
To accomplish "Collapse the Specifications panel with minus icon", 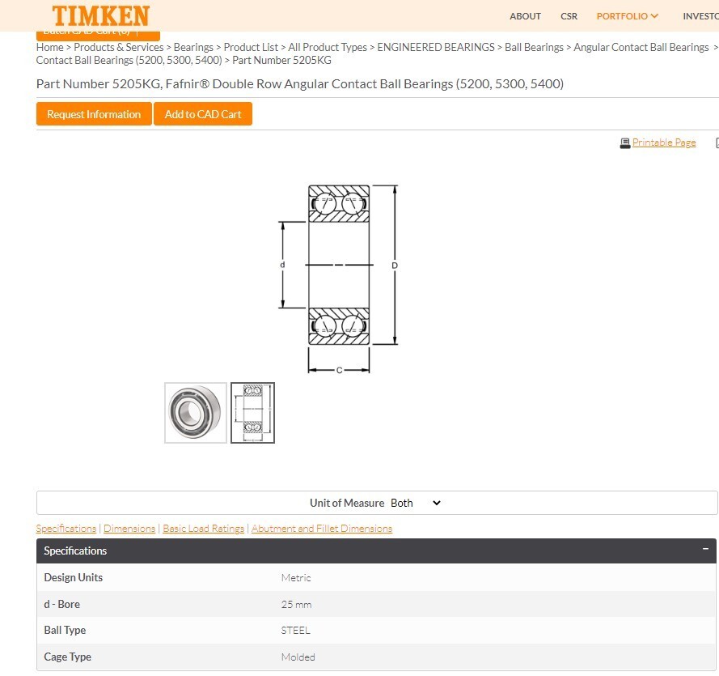I will 705,549.
